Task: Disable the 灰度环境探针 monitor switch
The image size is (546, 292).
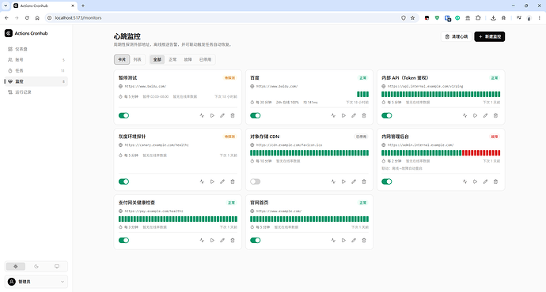Action: (123, 182)
